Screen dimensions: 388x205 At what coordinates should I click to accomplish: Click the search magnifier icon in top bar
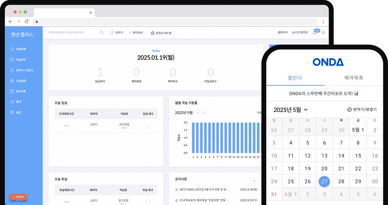(x=101, y=33)
